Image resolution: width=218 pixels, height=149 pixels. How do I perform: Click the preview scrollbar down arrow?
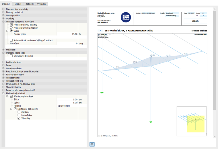click(215, 137)
